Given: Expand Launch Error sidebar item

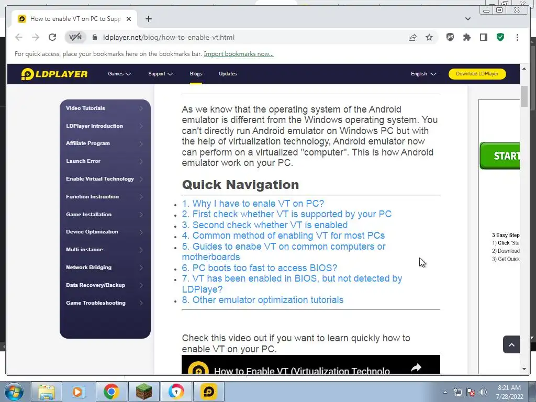Looking at the screenshot, I should 105,161.
